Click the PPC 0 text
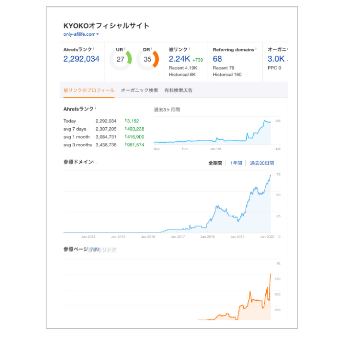The image size is (342, 339). (x=275, y=68)
